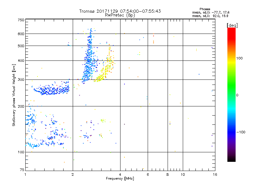Click the x-axis tick label '1'
Image resolution: width=253 pixels, height=190 pixels.
coord(25,174)
